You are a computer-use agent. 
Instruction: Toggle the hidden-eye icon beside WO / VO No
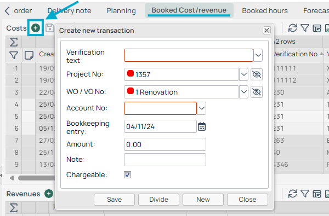[x=257, y=92]
